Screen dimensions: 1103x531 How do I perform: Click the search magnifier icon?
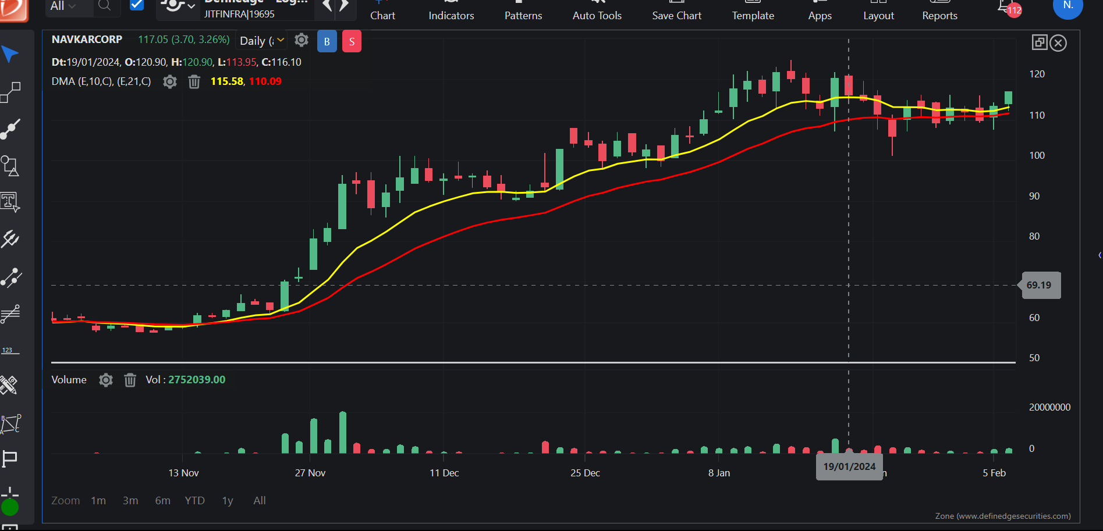(104, 6)
